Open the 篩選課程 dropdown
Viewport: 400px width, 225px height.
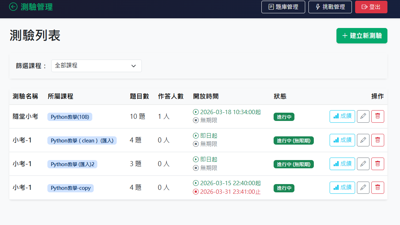[96, 66]
